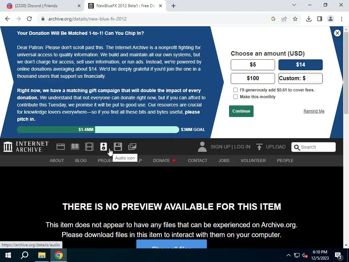Check the Make this monthly box

coord(236,97)
